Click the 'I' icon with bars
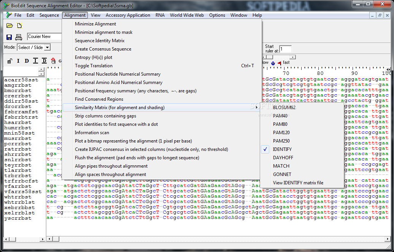 pos(35,61)
